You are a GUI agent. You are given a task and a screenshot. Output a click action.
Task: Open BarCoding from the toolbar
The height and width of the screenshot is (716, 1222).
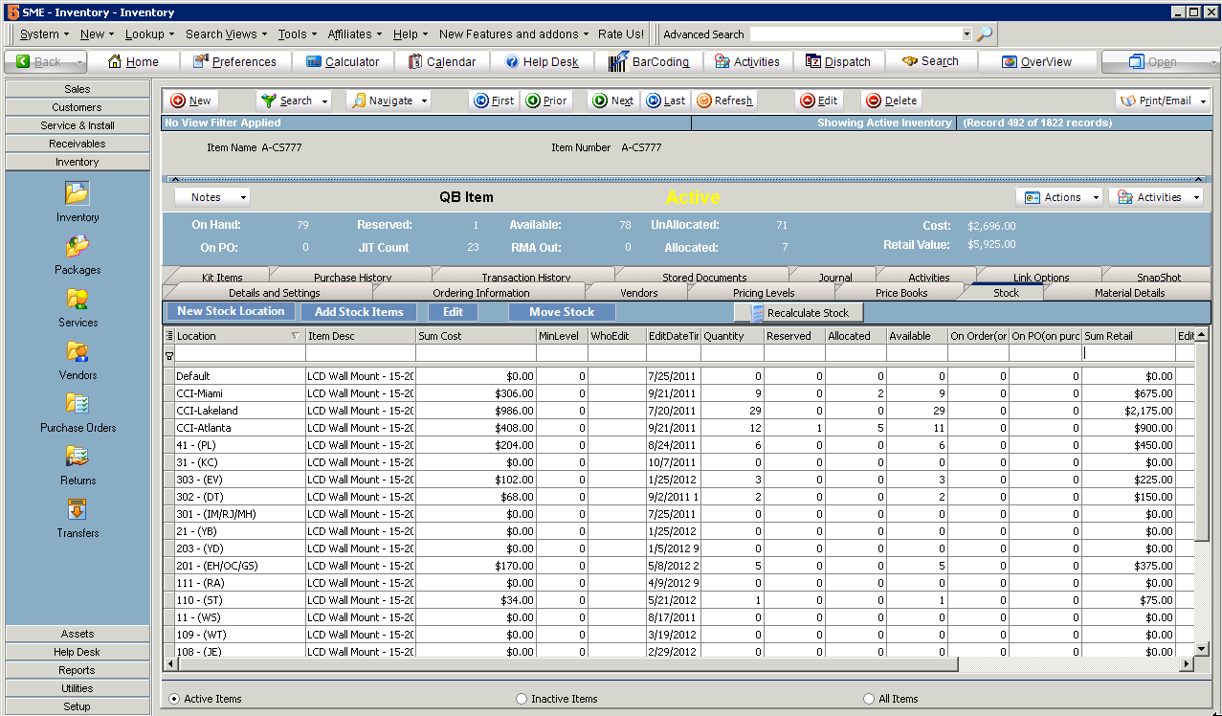[649, 61]
